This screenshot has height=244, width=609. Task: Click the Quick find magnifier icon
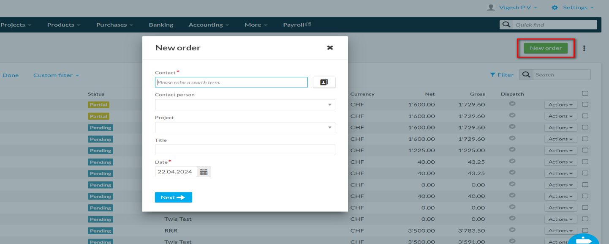(x=506, y=25)
